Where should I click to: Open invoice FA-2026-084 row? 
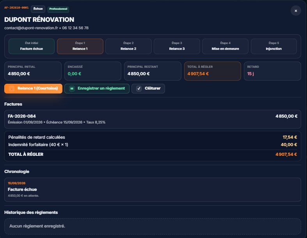153,119
